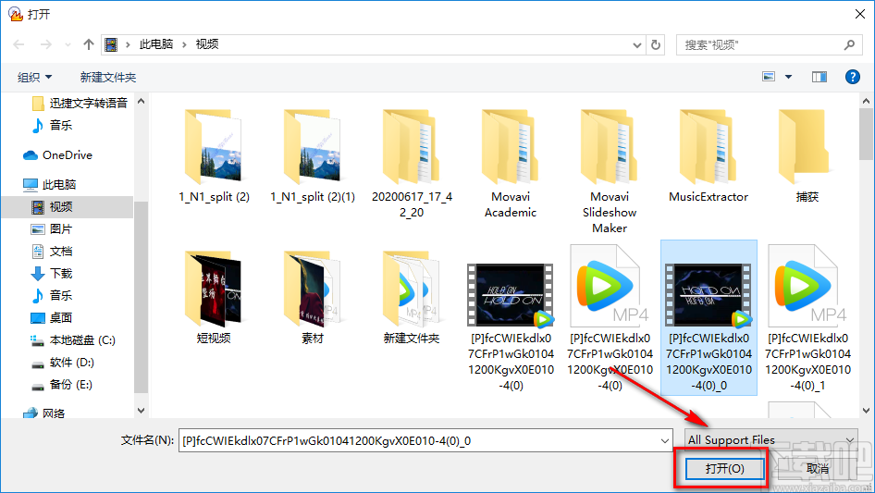The width and height of the screenshot is (875, 493).
Task: Expand the address bar history dropdown
Action: 636,44
